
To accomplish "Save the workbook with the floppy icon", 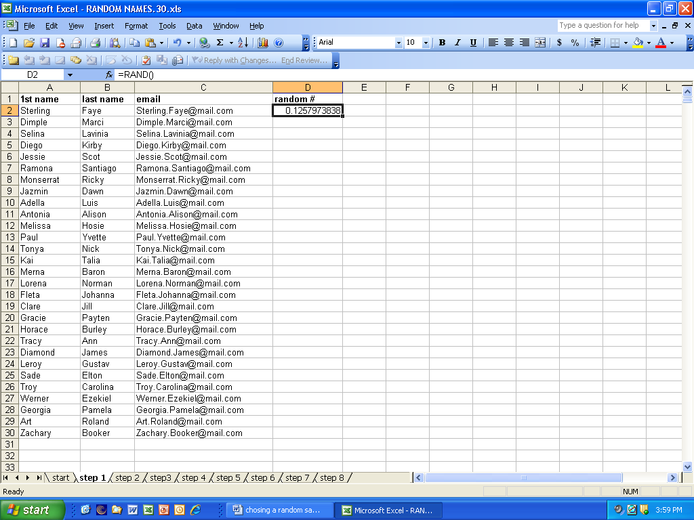I will [45, 43].
